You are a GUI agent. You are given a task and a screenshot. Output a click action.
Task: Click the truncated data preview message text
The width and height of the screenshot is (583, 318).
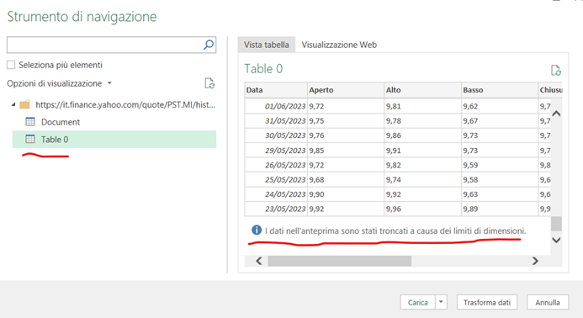[x=395, y=231]
